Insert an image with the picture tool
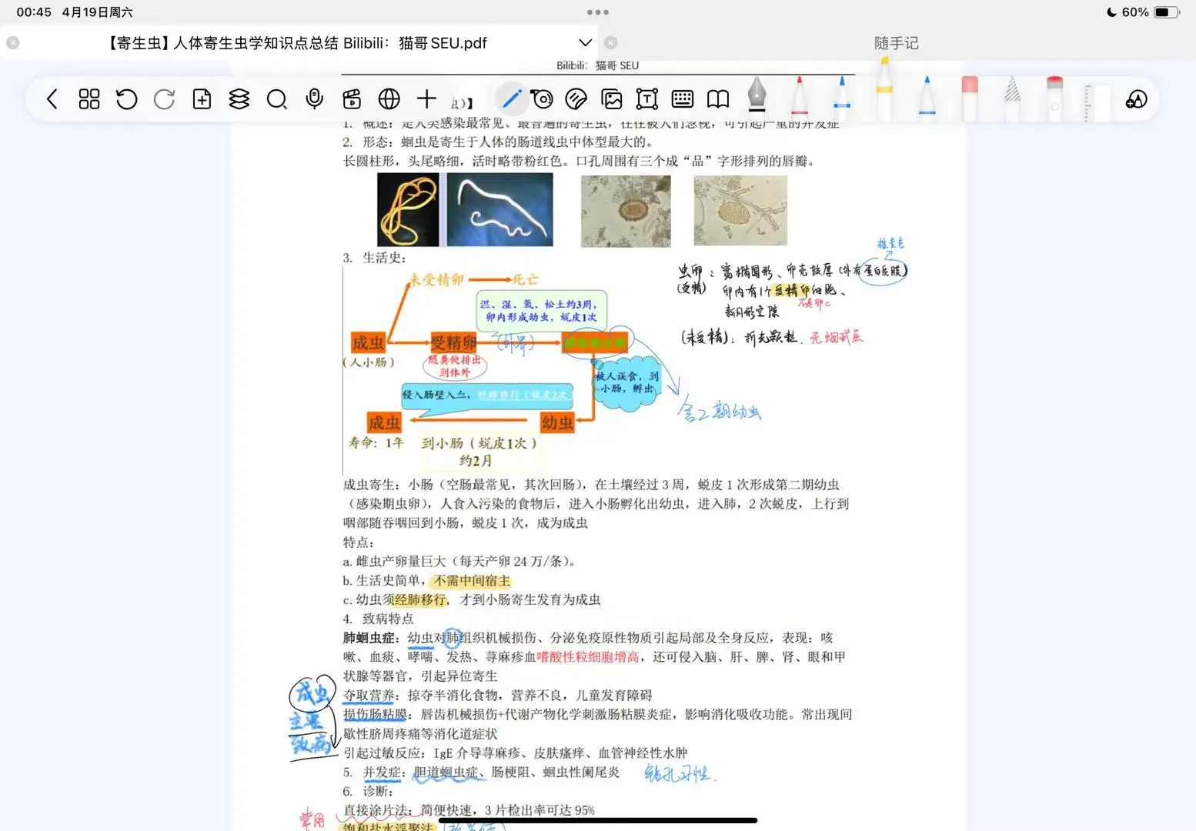The image size is (1196, 831). [612, 99]
